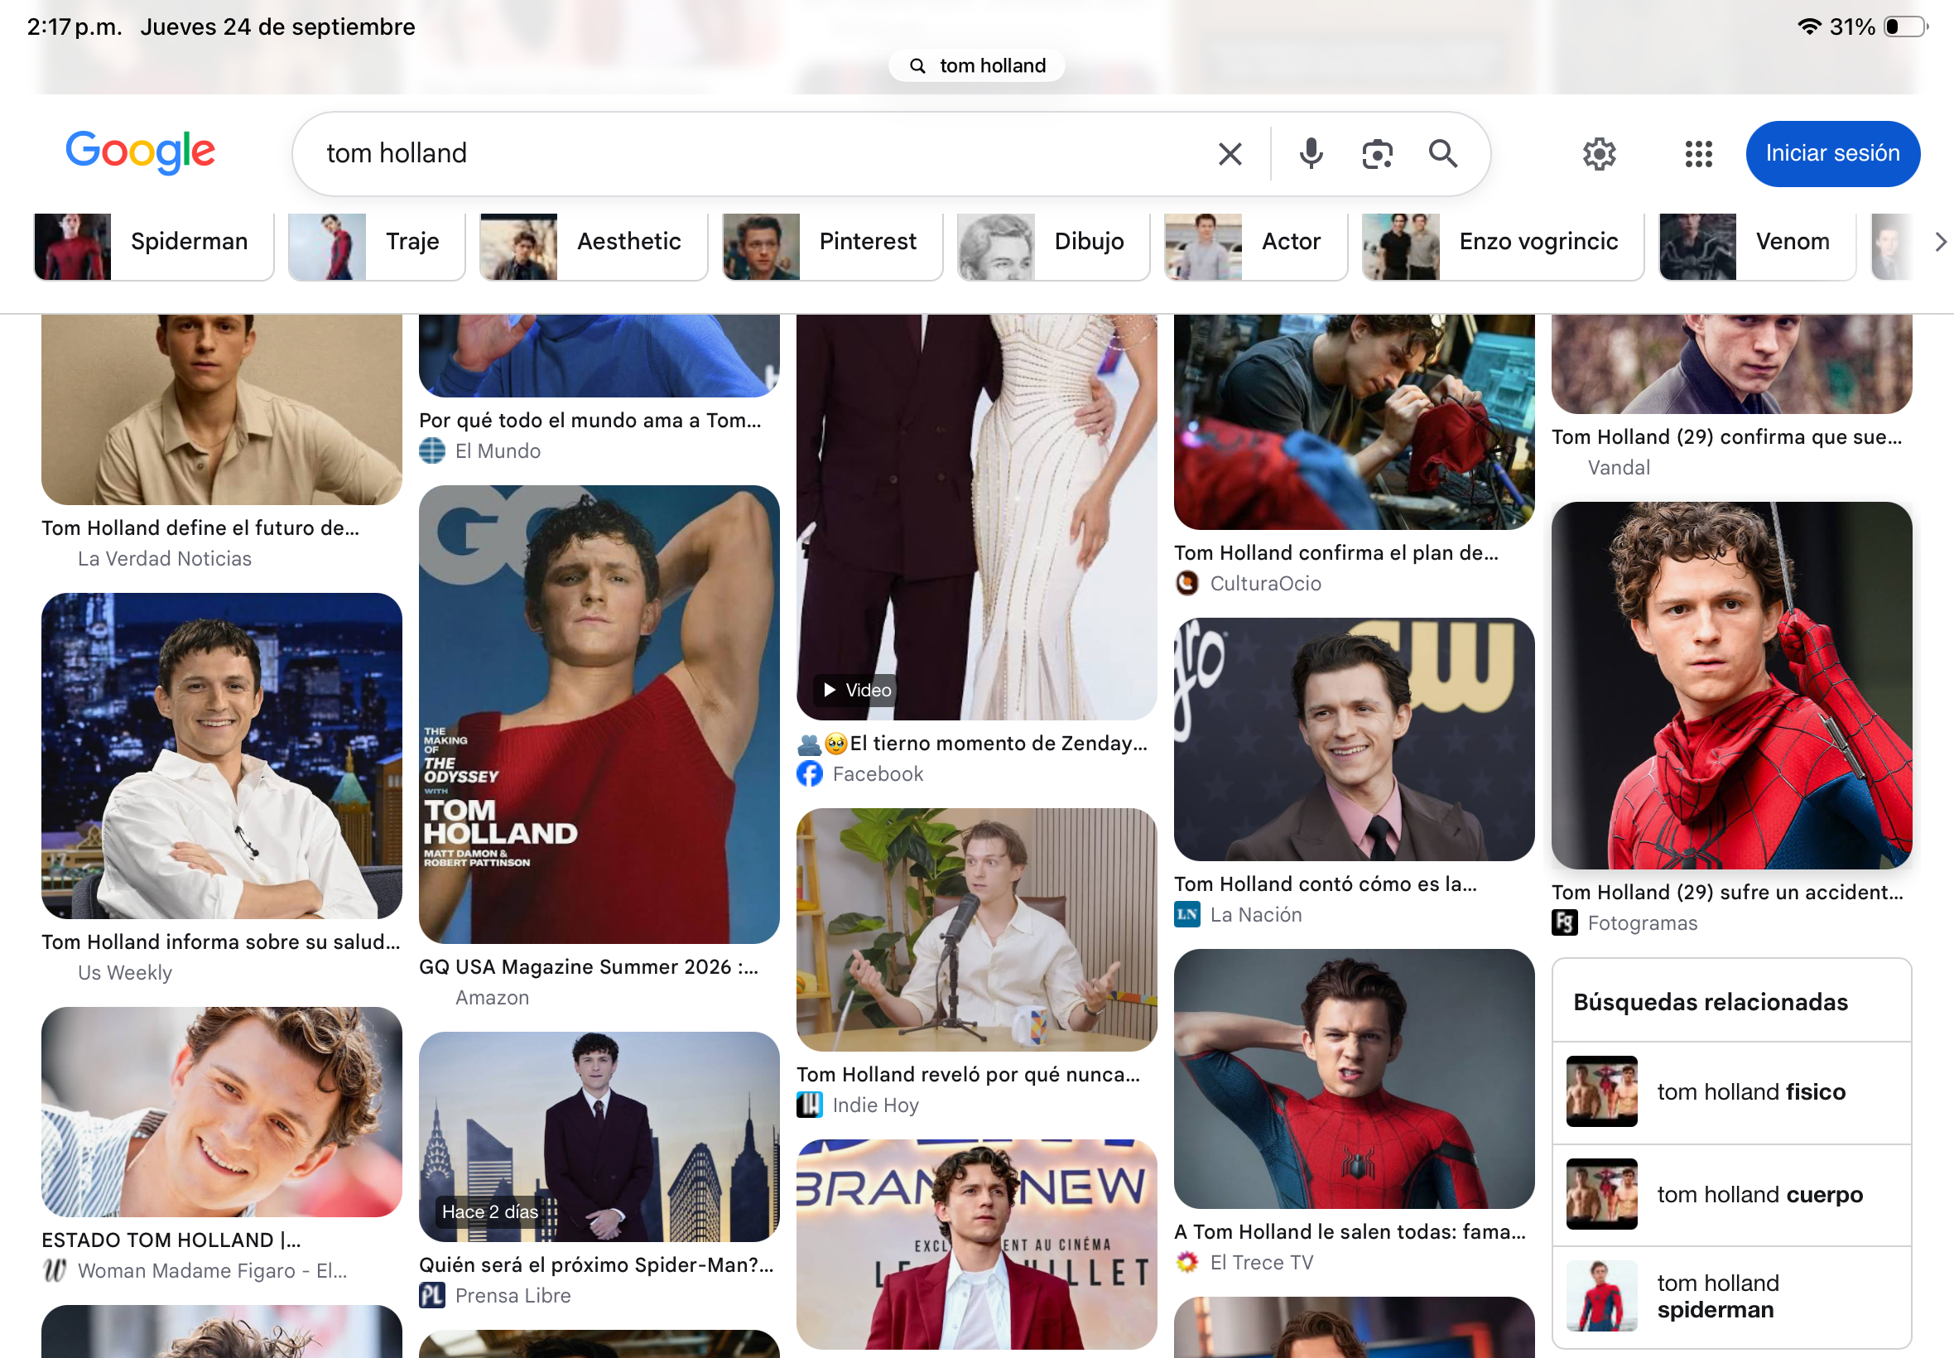Select the Actor filter chip
1954x1358 pixels.
pyautogui.click(x=1257, y=246)
